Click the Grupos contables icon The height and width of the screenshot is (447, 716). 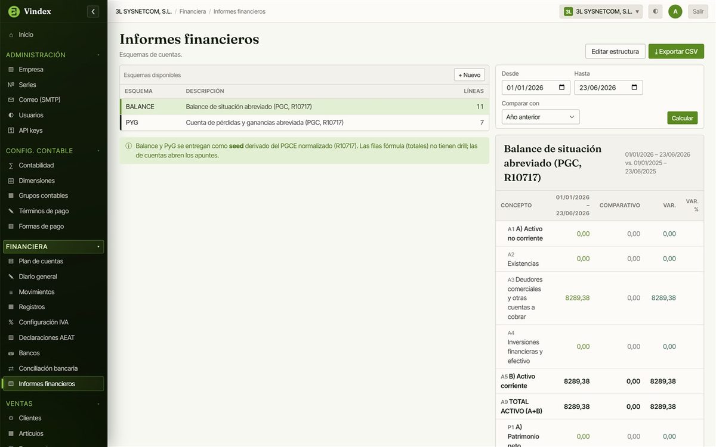(11, 196)
